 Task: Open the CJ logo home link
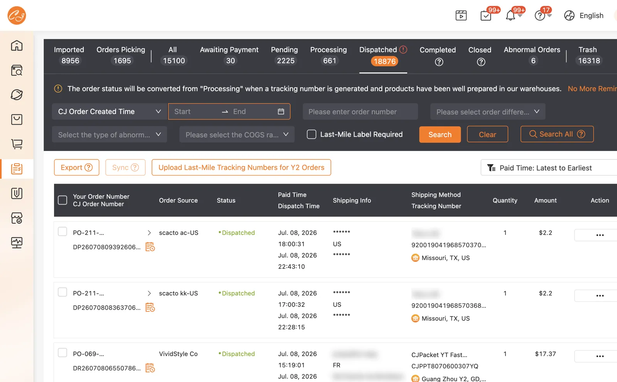[x=17, y=15]
